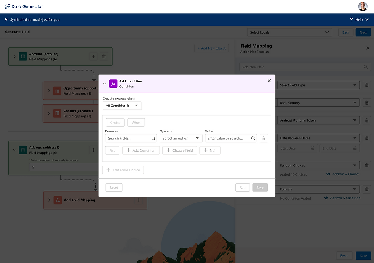Delete the Account object node
The width and height of the screenshot is (374, 263).
[x=104, y=56]
